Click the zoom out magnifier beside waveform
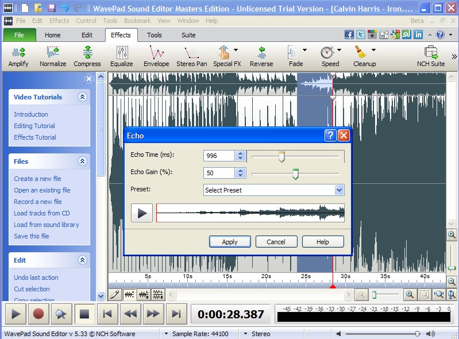 (x=452, y=282)
